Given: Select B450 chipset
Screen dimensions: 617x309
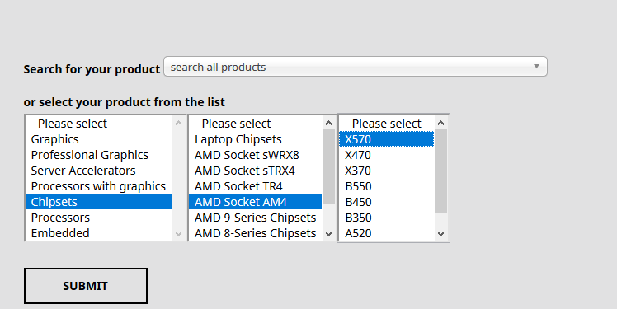Looking at the screenshot, I should click(386, 202).
